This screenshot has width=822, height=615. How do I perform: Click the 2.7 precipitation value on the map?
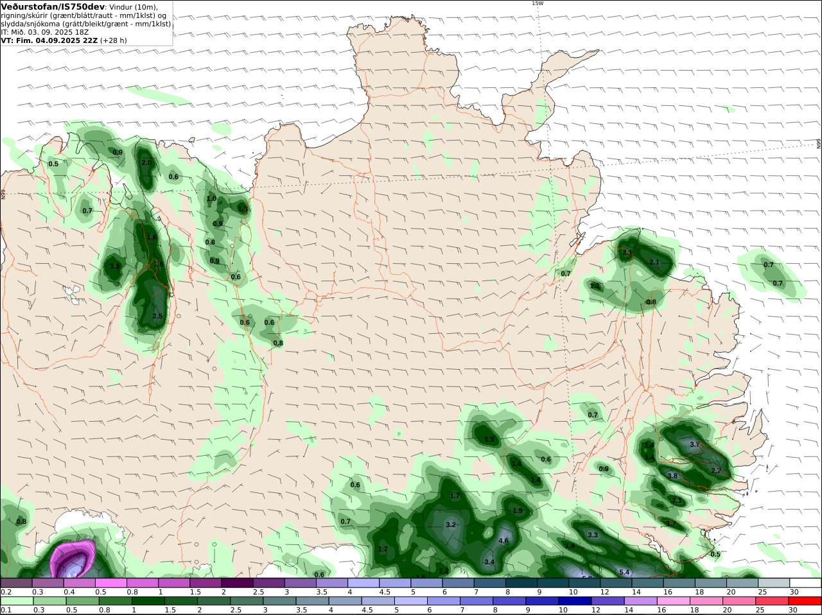click(x=716, y=471)
